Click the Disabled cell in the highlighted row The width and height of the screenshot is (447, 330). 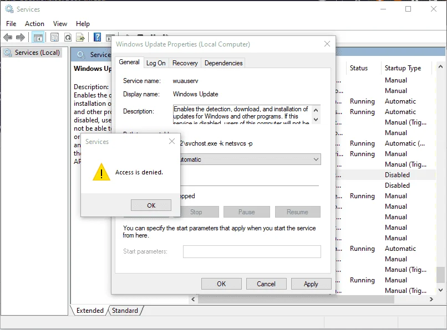point(397,175)
